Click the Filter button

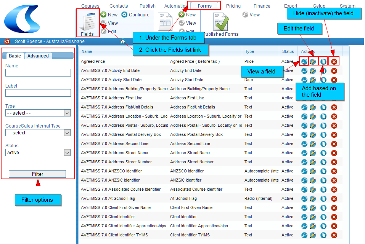click(x=37, y=174)
